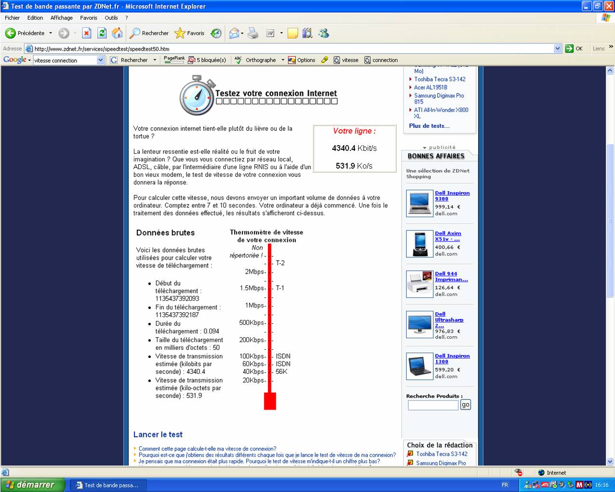Go to home page via house icon
615x492 pixels.
click(x=117, y=33)
